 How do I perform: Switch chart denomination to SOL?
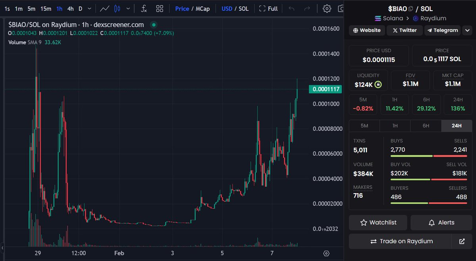244,8
